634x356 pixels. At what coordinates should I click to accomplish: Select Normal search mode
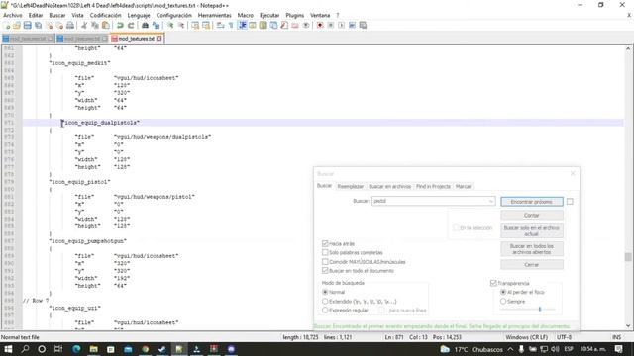(x=325, y=292)
